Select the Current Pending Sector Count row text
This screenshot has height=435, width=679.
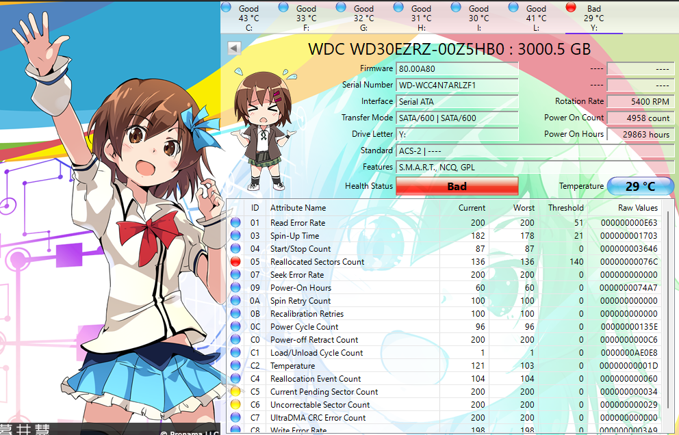(324, 391)
